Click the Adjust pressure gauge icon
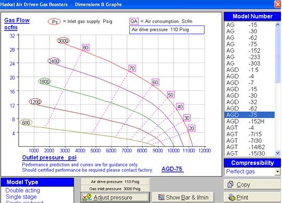The height and width of the screenshot is (203, 282). [87, 197]
